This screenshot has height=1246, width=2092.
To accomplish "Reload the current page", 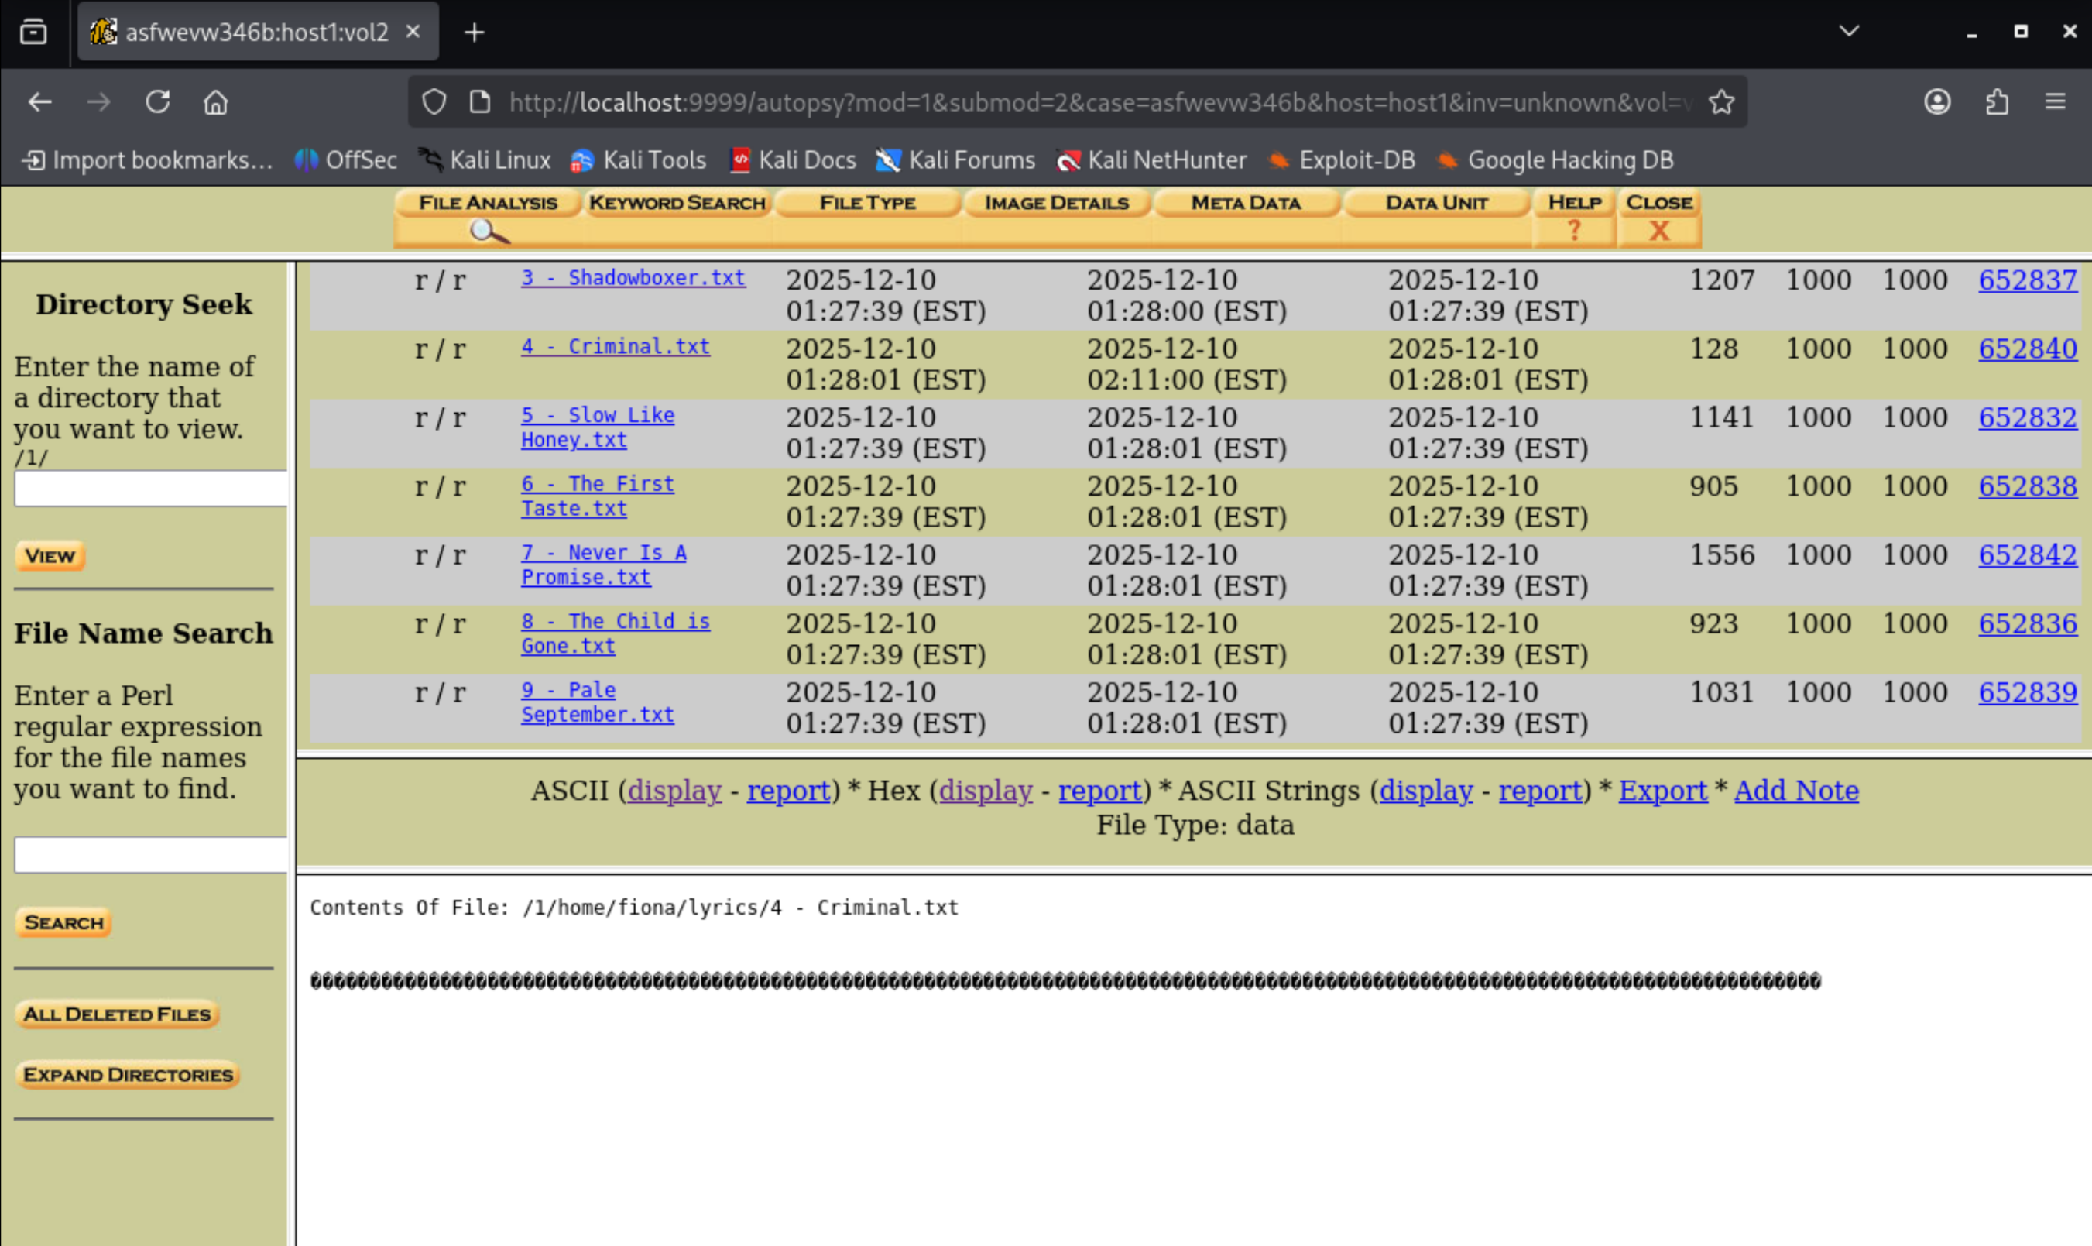I will tap(158, 102).
